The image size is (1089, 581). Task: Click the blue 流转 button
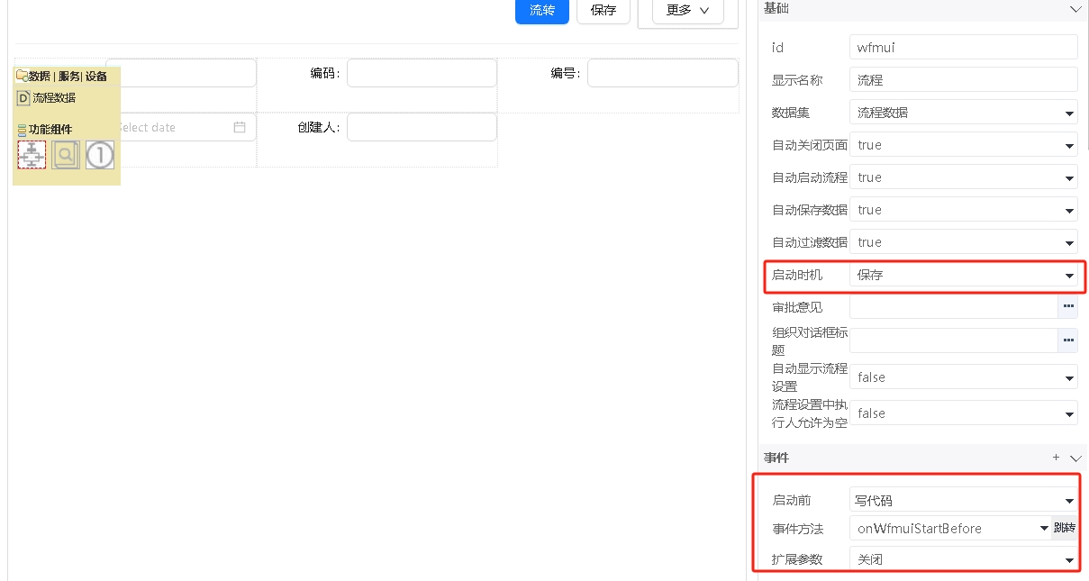pos(542,10)
